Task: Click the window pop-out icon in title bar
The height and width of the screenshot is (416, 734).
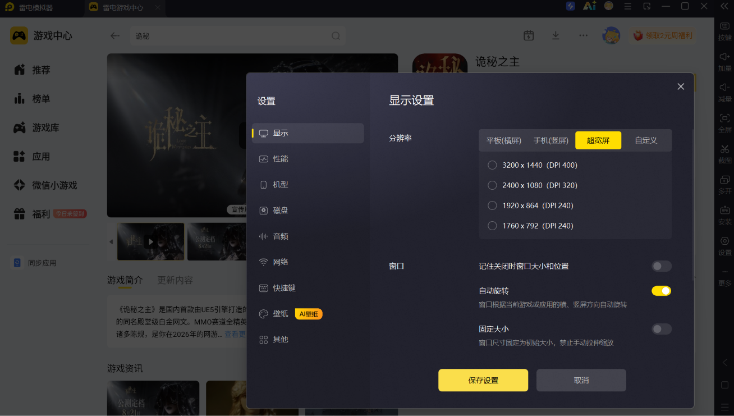Action: coord(647,7)
